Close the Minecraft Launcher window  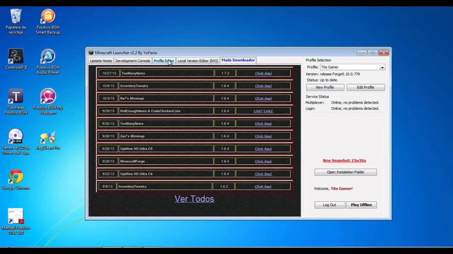[x=384, y=53]
